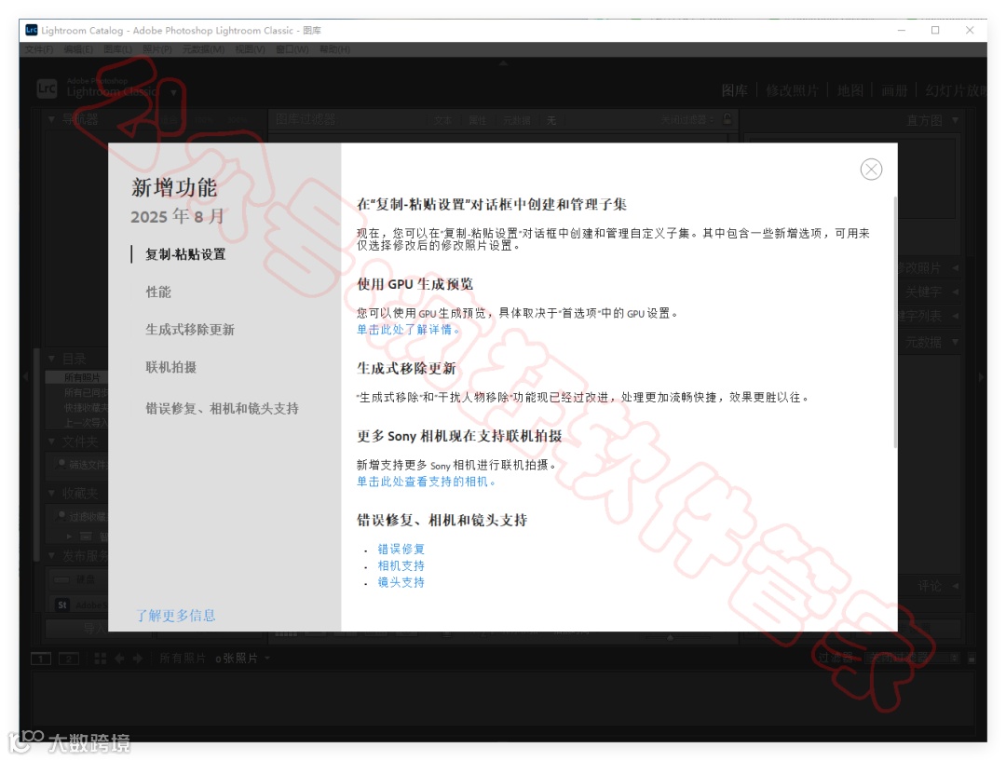This screenshot has width=1006, height=761.
Task: Open 单击此处查看支持的相机 link
Action: point(426,482)
